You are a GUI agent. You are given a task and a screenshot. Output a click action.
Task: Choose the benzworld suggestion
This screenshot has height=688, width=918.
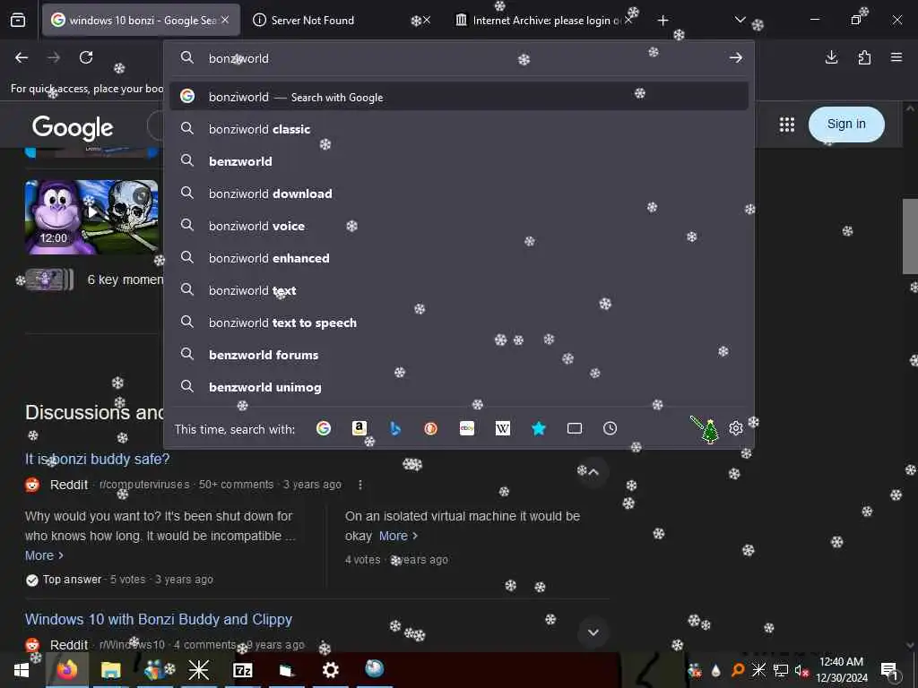[x=458, y=161]
